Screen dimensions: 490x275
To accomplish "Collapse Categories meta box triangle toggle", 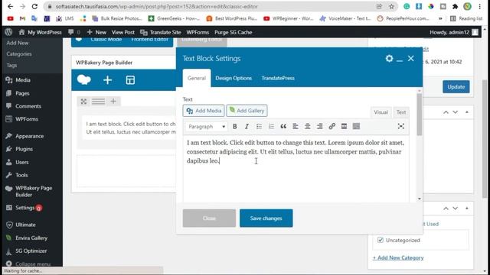I will [x=467, y=209].
